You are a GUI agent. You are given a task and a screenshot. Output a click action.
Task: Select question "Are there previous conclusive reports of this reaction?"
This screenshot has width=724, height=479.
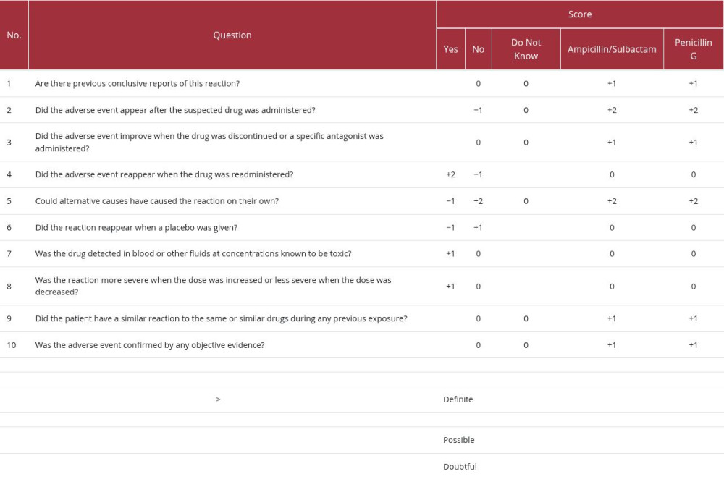(x=138, y=83)
